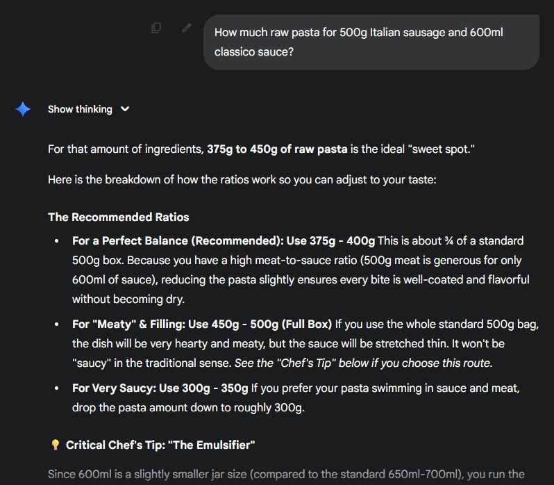The image size is (554, 485).
Task: Click bold text "375g to 450g of raw pasta"
Action: click(x=277, y=149)
